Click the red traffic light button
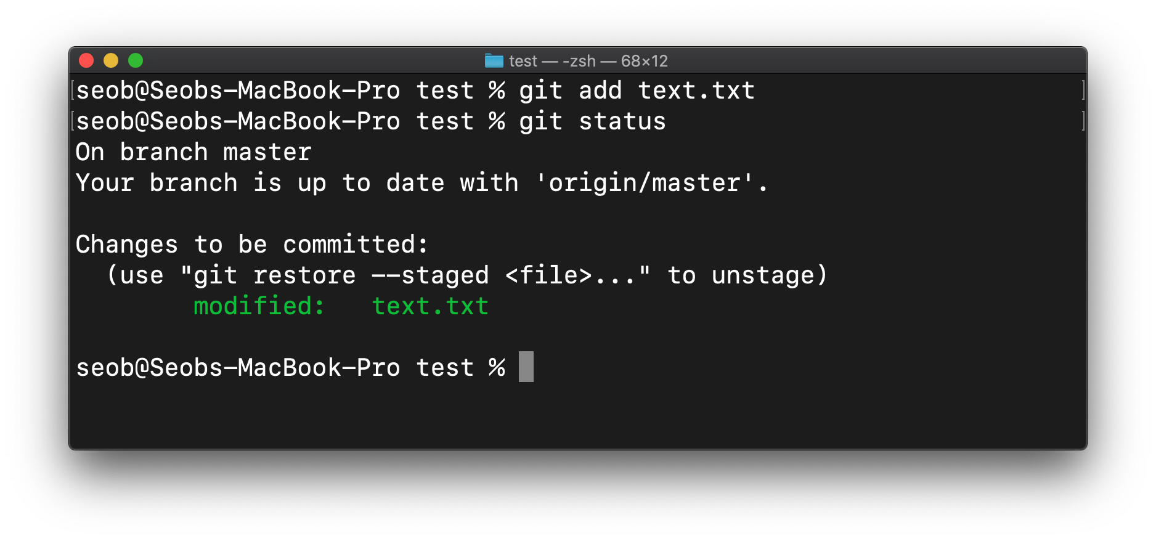 [x=86, y=60]
